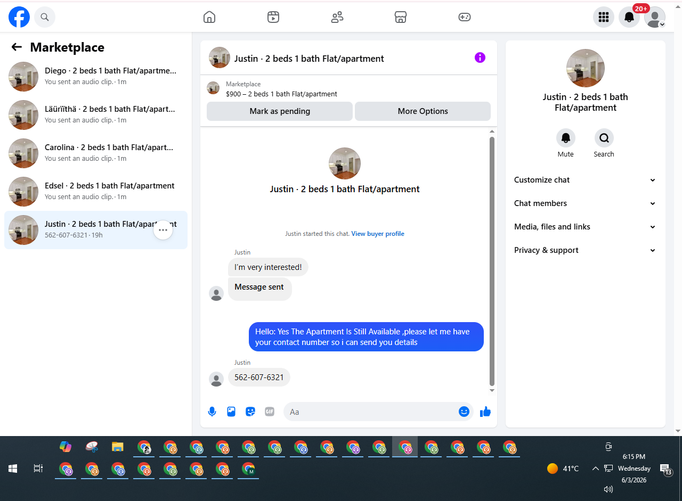The height and width of the screenshot is (501, 682).
Task: Open Edsel's apartment conversation
Action: 96,192
